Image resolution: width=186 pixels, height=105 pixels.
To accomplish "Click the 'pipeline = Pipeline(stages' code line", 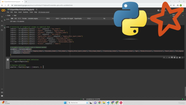I will tap(26, 67).
